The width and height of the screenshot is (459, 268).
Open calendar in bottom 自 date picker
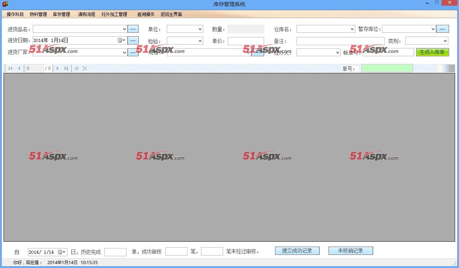[x=62, y=252]
